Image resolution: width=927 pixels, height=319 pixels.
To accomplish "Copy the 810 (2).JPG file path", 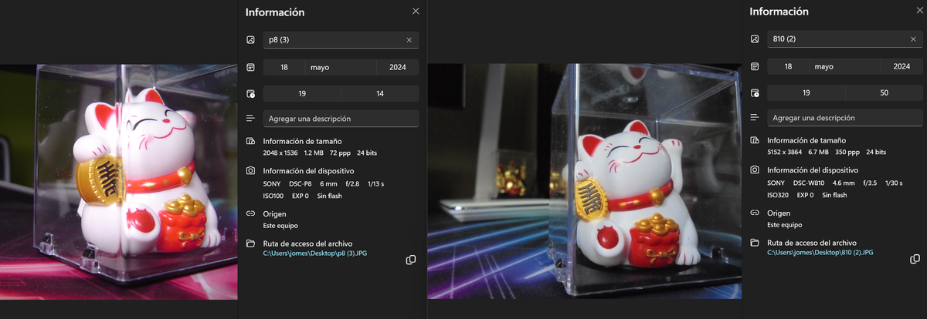I will [x=915, y=260].
